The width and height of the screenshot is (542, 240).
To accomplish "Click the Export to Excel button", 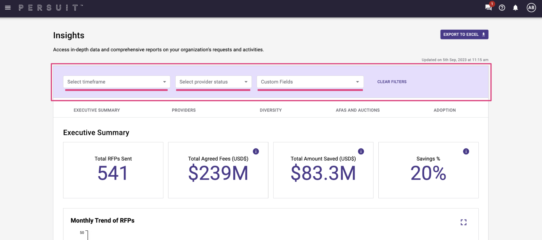I will [x=464, y=34].
